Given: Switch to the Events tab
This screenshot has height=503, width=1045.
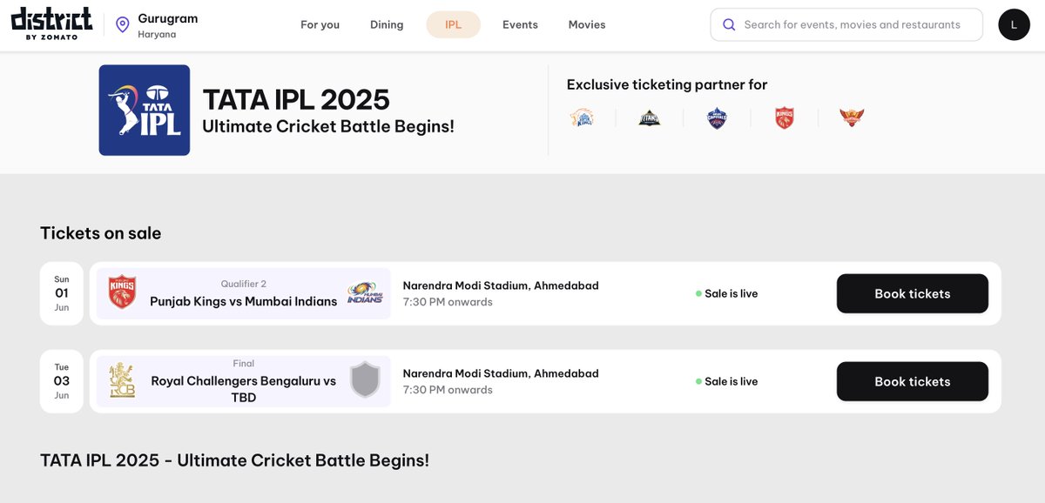Looking at the screenshot, I should pyautogui.click(x=520, y=24).
